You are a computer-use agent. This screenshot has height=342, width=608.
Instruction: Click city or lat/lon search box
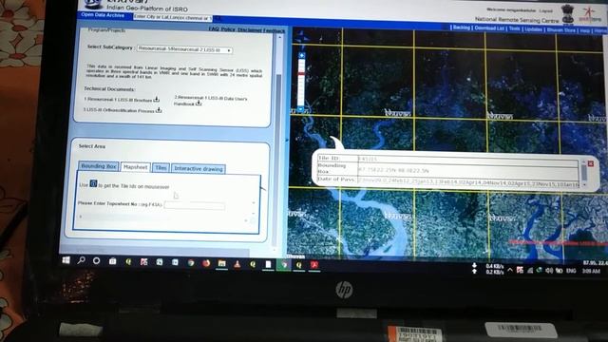173,17
